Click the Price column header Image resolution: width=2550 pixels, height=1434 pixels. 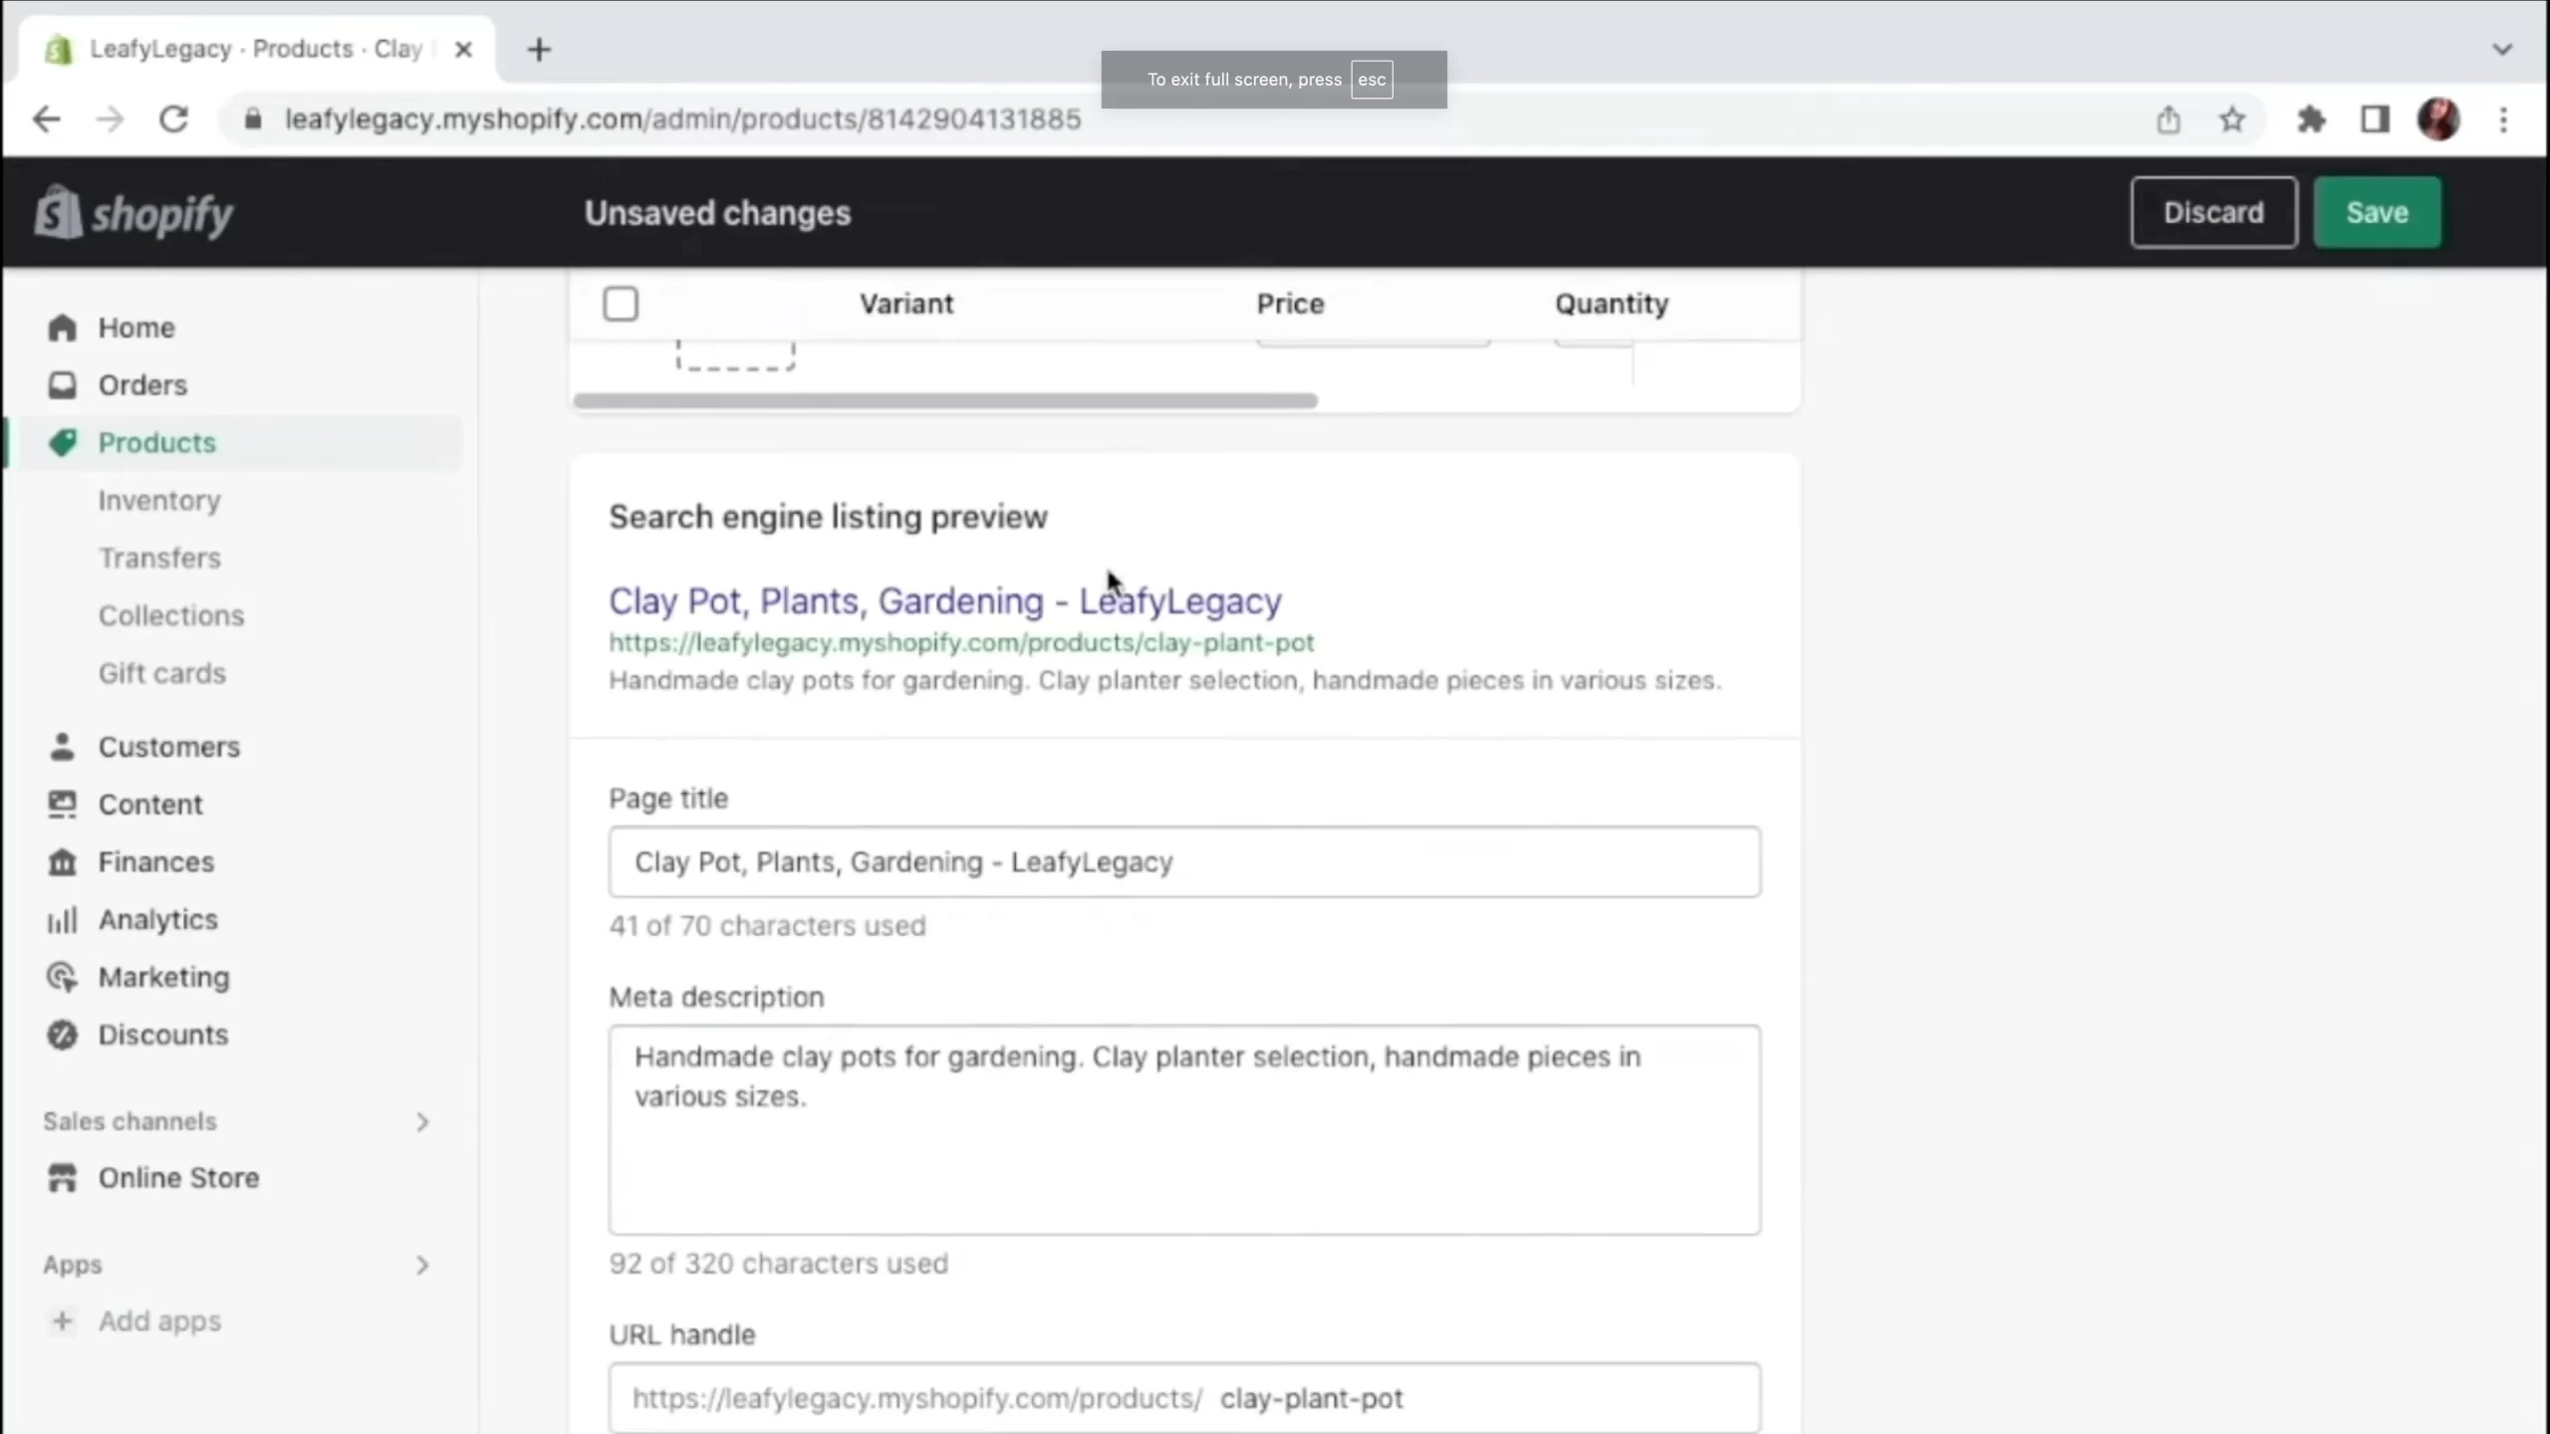click(1290, 304)
